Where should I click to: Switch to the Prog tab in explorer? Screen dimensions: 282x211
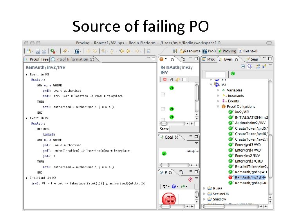209,59
